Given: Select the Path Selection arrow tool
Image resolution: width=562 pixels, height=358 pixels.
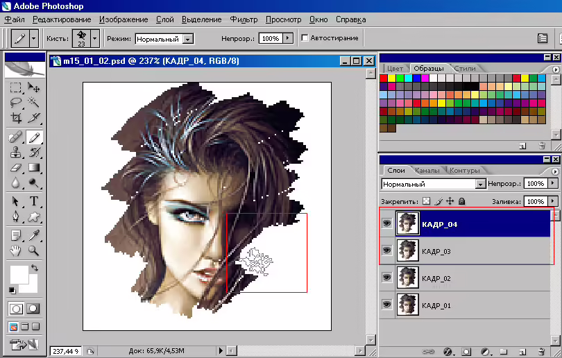Looking at the screenshot, I should click(15, 201).
